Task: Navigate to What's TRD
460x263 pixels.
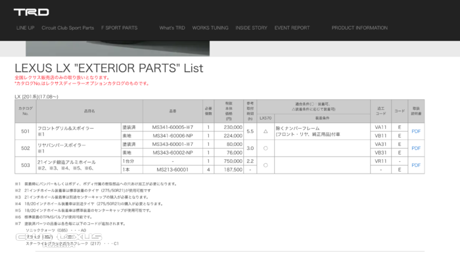Action: [x=172, y=28]
